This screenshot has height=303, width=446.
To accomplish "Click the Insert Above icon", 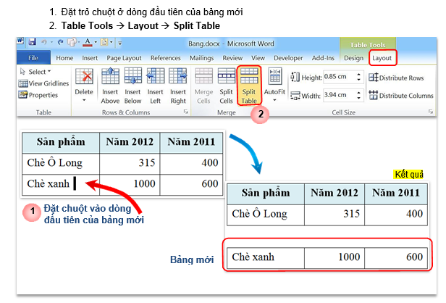I will click(110, 86).
